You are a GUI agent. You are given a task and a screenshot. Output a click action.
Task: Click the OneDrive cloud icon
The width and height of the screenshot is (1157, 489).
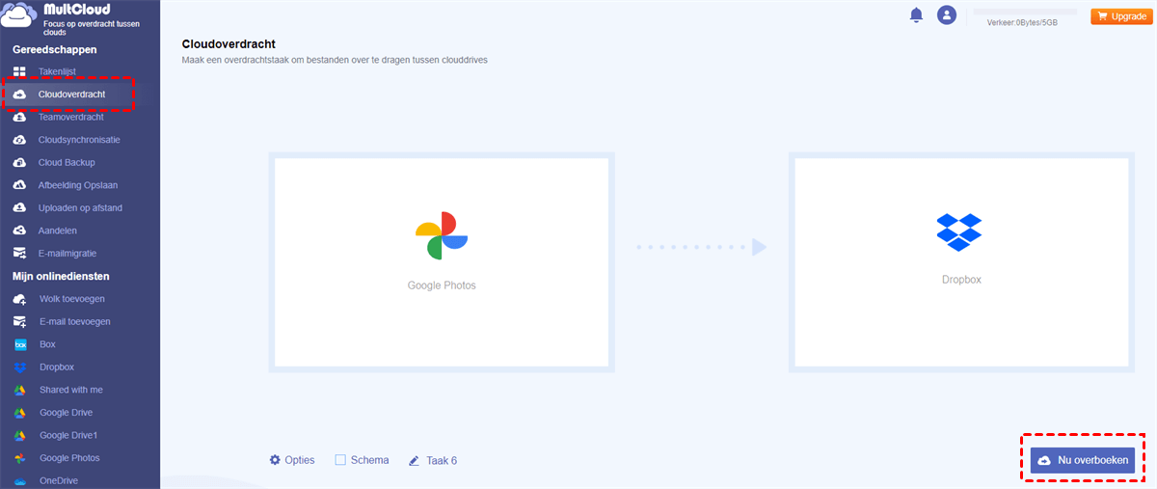tap(19, 480)
